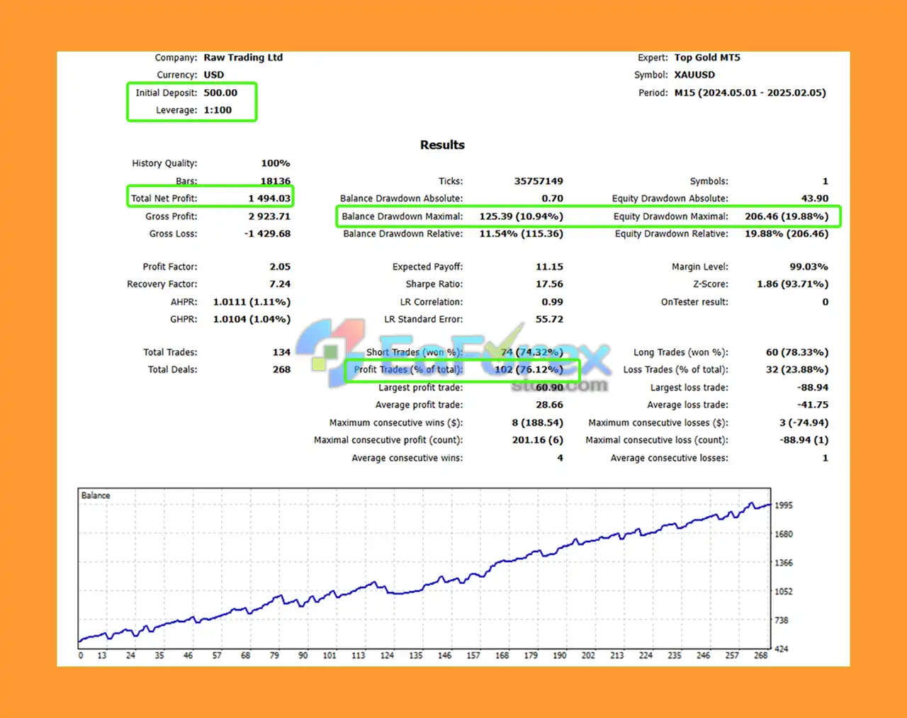Select the Profit Trades percentage value
Image resolution: width=907 pixels, height=718 pixels.
click(529, 369)
